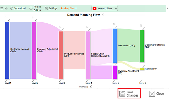Screen dimensions: 169x101
Task: Edit the Chart Footer pencil
Action: tap(91, 86)
